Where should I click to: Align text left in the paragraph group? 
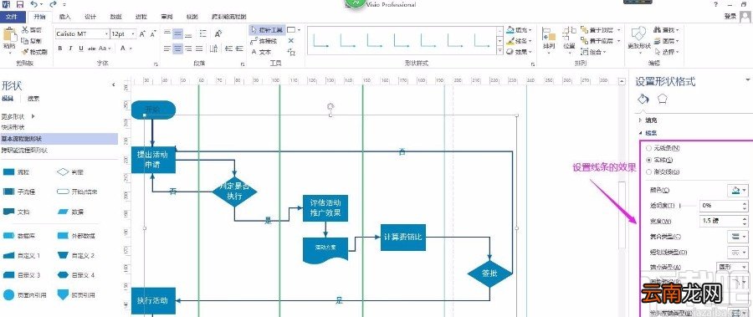pyautogui.click(x=166, y=48)
